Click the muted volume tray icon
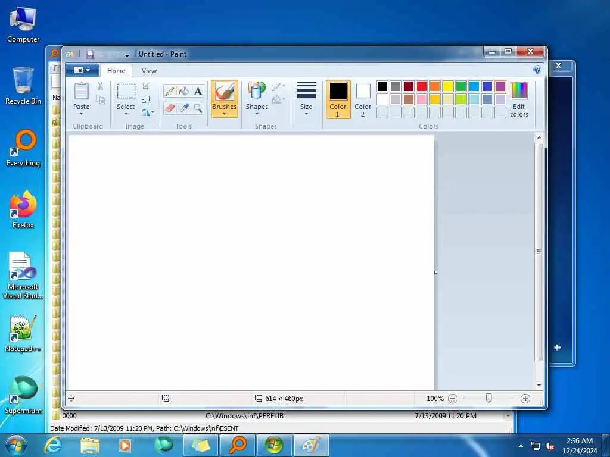Image resolution: width=610 pixels, height=457 pixels. point(550,446)
